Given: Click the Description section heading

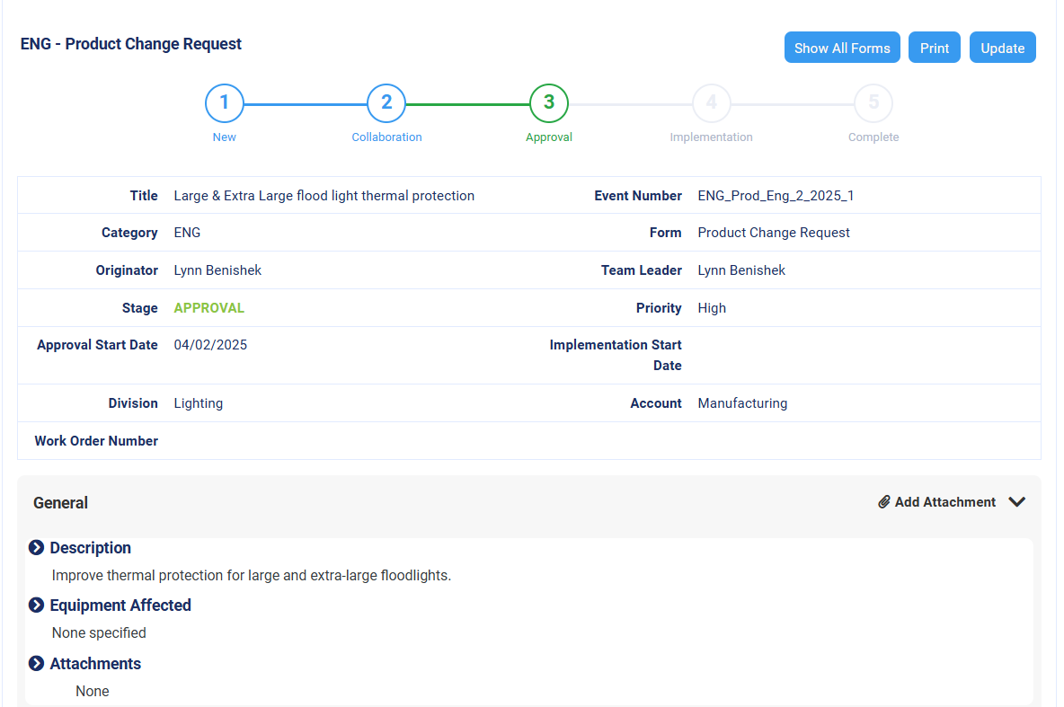Looking at the screenshot, I should (90, 548).
